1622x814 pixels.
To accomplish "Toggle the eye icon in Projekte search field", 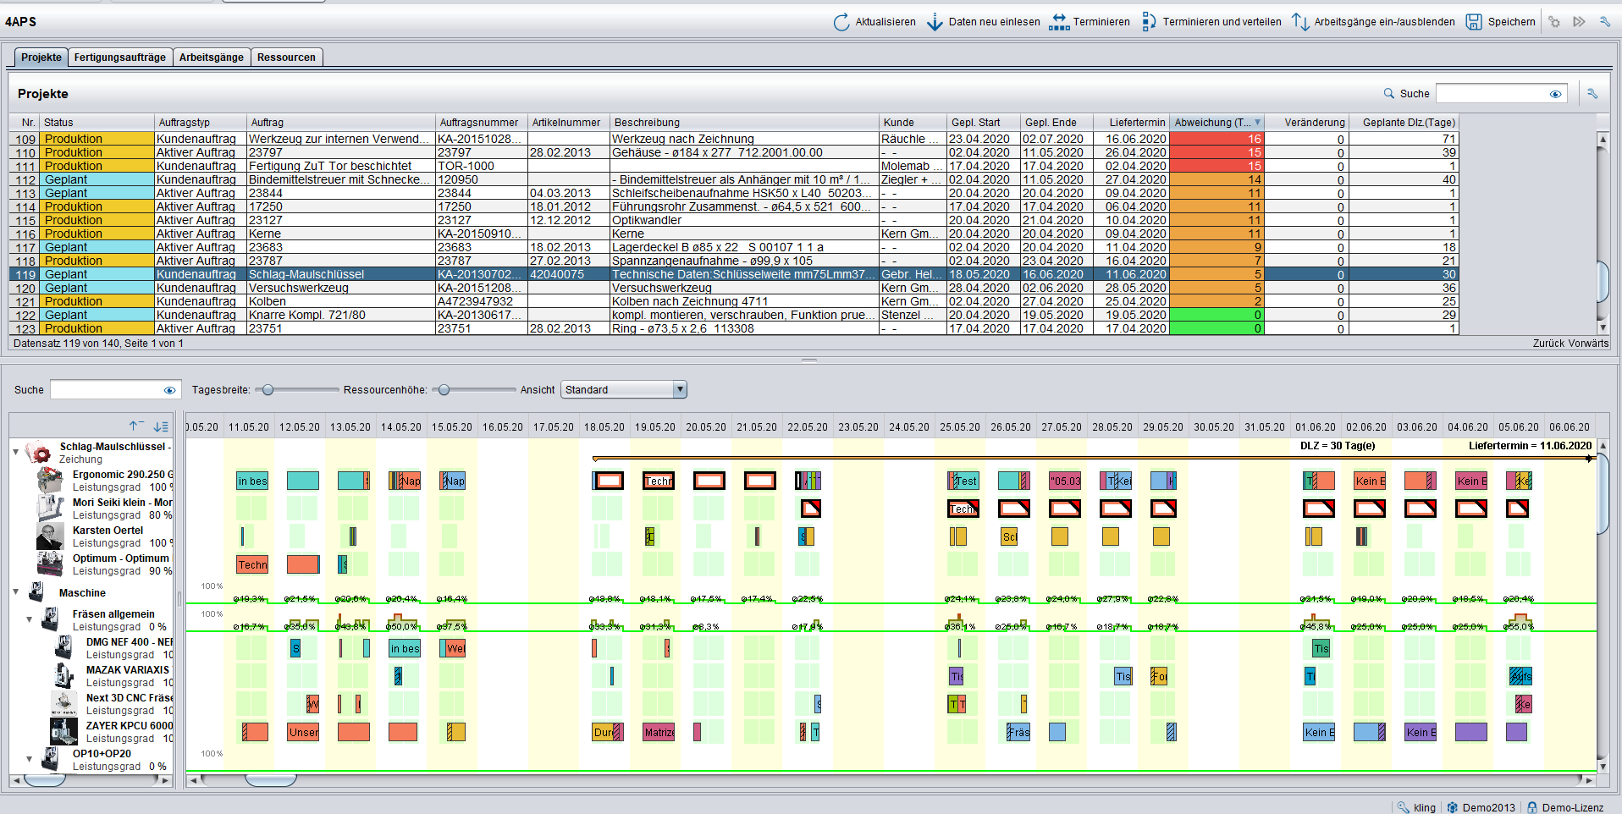I will tap(1555, 94).
